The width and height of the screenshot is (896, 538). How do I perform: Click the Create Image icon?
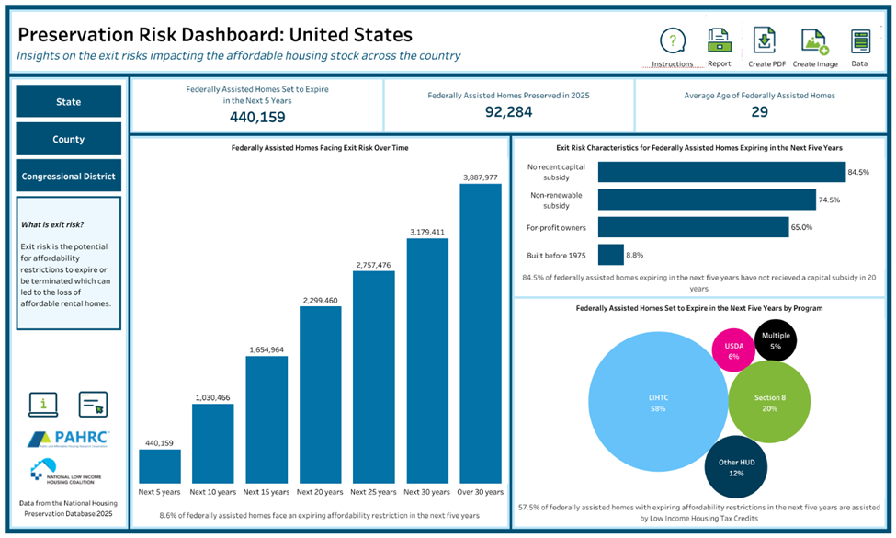coord(815,41)
